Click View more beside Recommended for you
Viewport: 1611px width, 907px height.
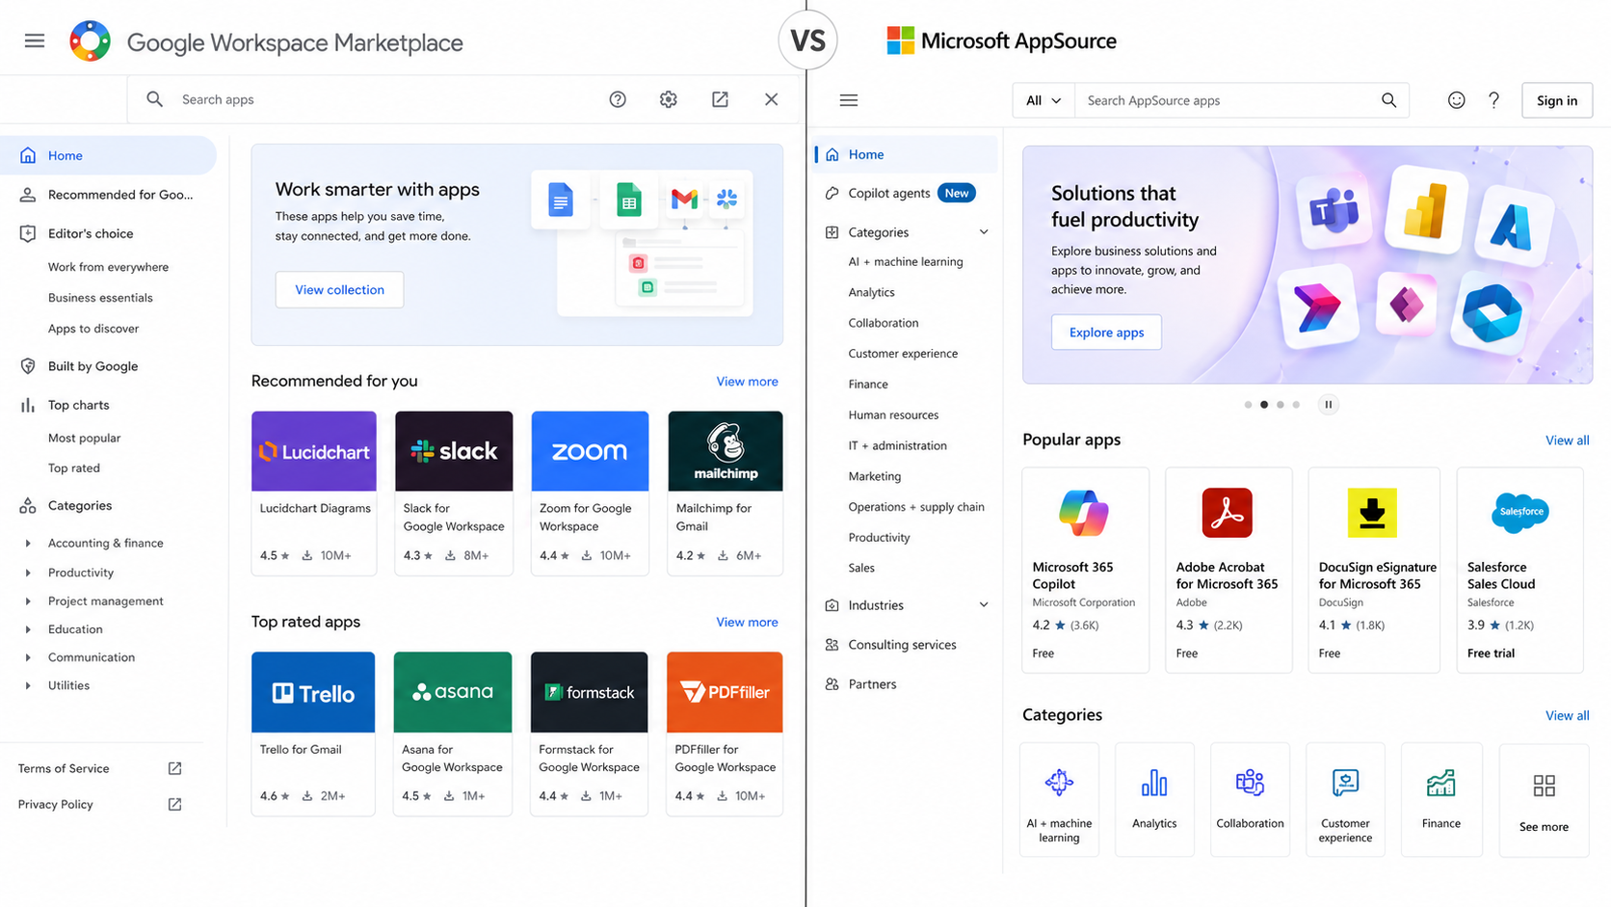(747, 382)
